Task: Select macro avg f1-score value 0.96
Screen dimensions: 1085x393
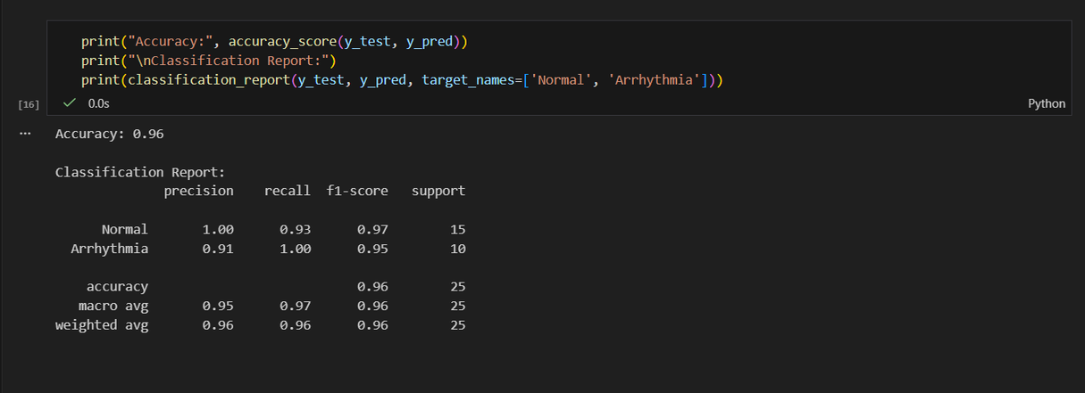Action: (372, 307)
